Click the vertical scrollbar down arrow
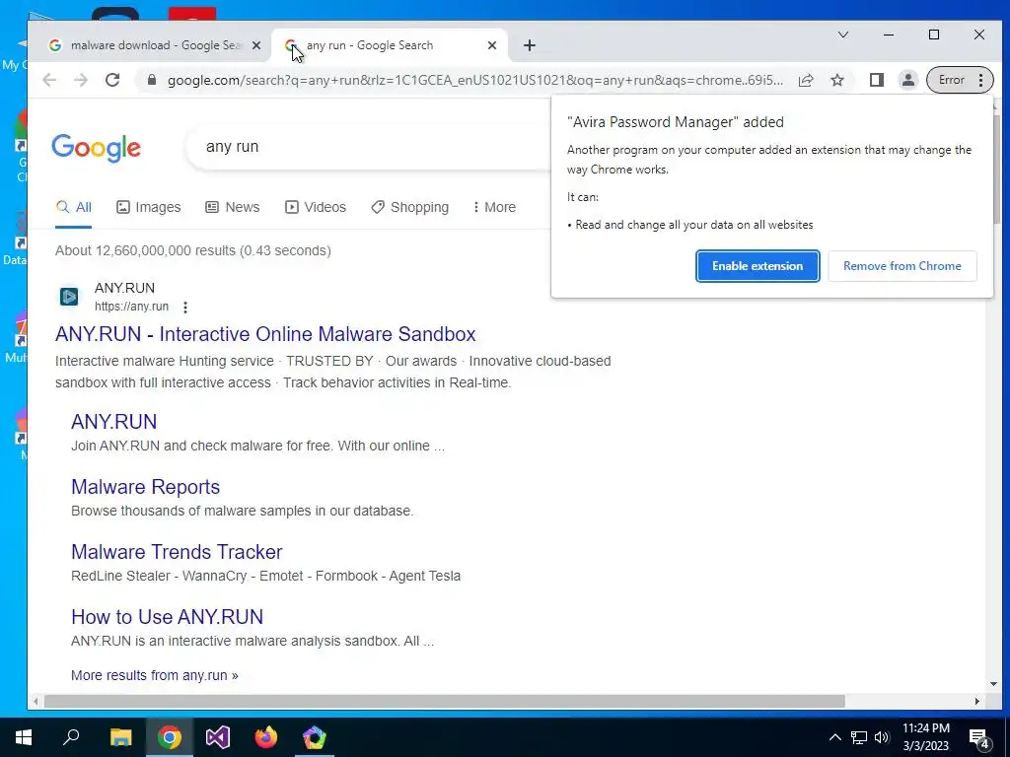The height and width of the screenshot is (757, 1010). [x=992, y=684]
